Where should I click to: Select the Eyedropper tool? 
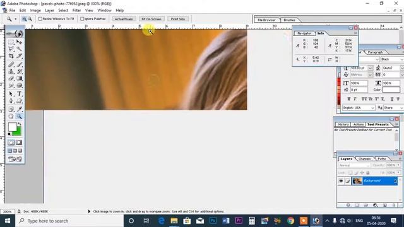click(19, 109)
